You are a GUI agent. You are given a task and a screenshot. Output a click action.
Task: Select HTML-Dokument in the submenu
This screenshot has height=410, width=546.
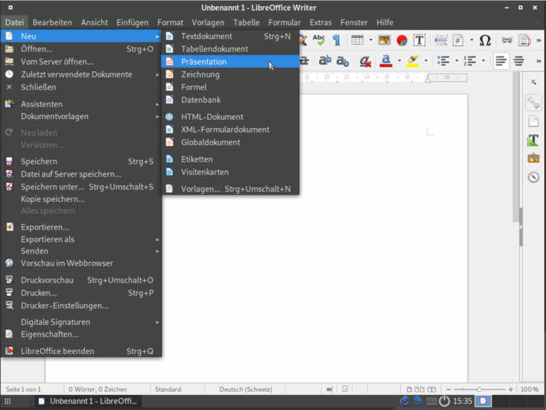click(230, 117)
